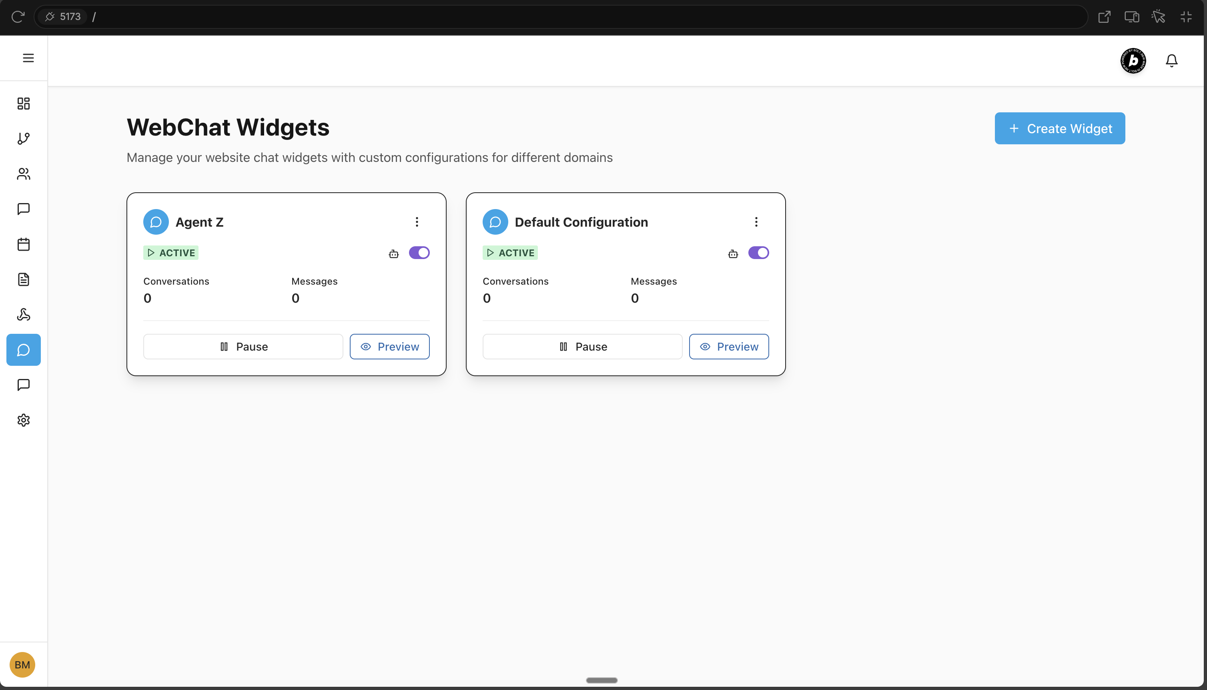
Task: Open Default Configuration three-dot options menu
Action: 756,222
